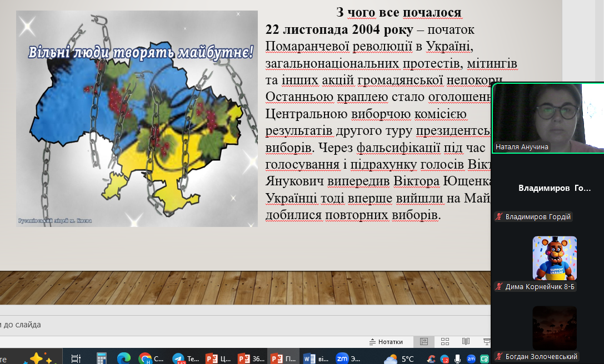Screen dimensions: 604x364
Task: Open Zoom window from the taskbar
Action: (348, 358)
